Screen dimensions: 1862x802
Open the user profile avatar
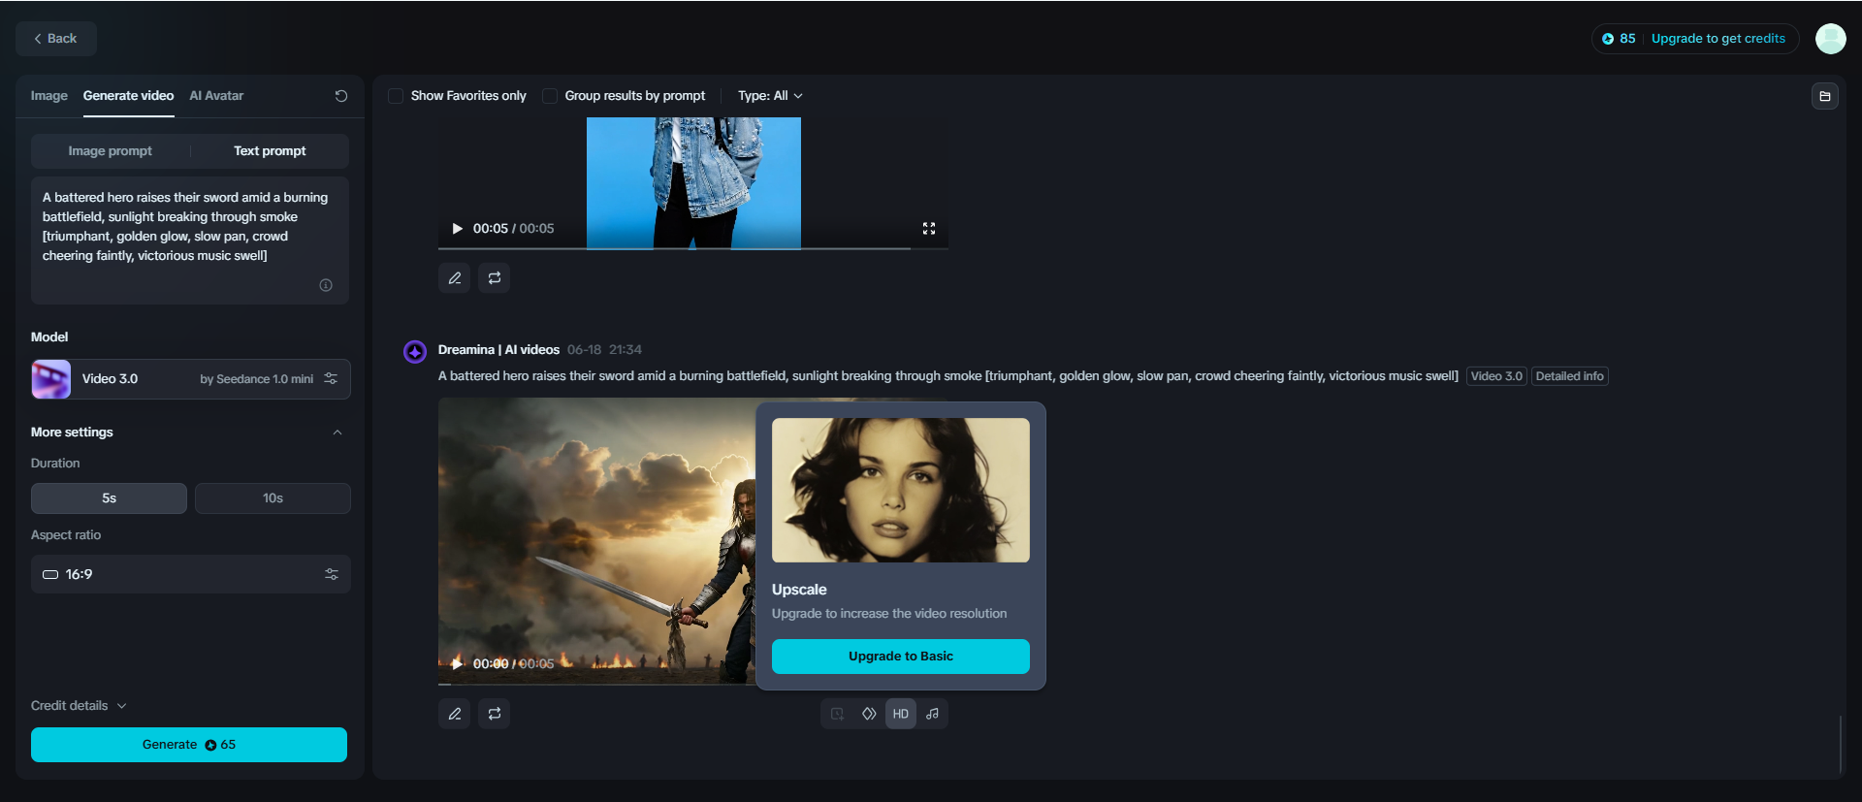click(x=1830, y=39)
